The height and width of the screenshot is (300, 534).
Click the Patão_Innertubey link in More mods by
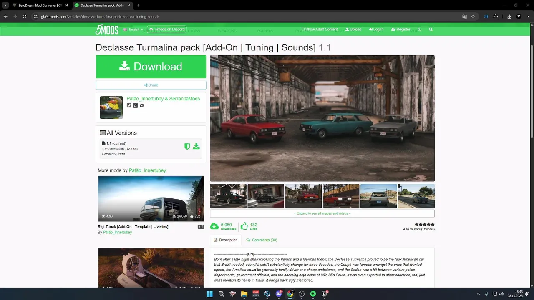(x=147, y=170)
